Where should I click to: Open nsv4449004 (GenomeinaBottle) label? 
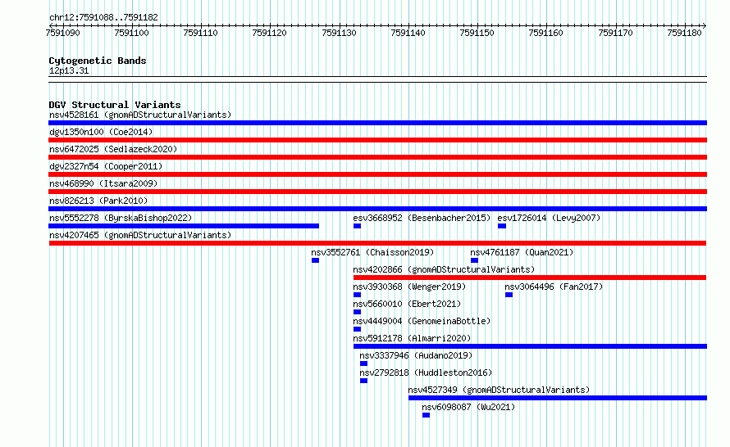tap(422, 321)
